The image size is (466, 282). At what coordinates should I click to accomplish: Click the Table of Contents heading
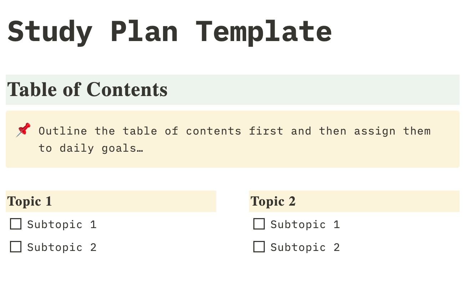pyautogui.click(x=87, y=89)
